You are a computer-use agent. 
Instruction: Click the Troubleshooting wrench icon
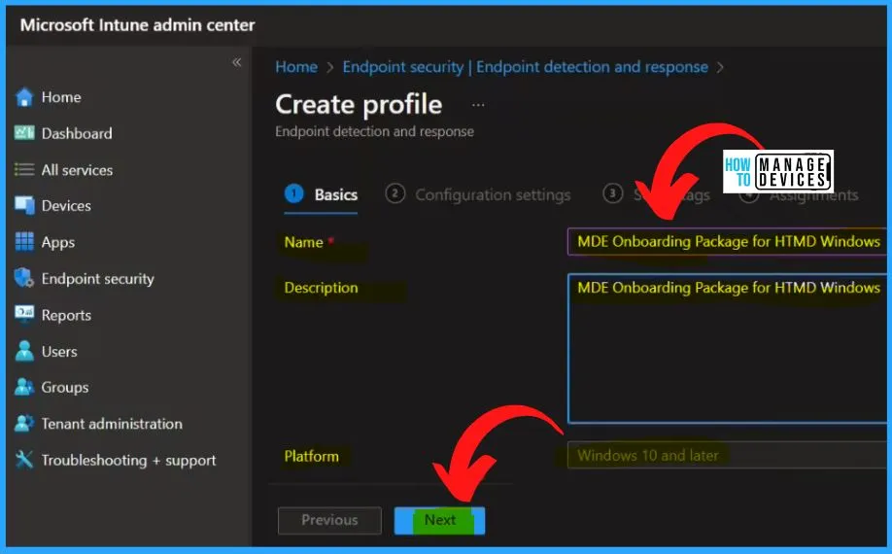click(x=24, y=460)
